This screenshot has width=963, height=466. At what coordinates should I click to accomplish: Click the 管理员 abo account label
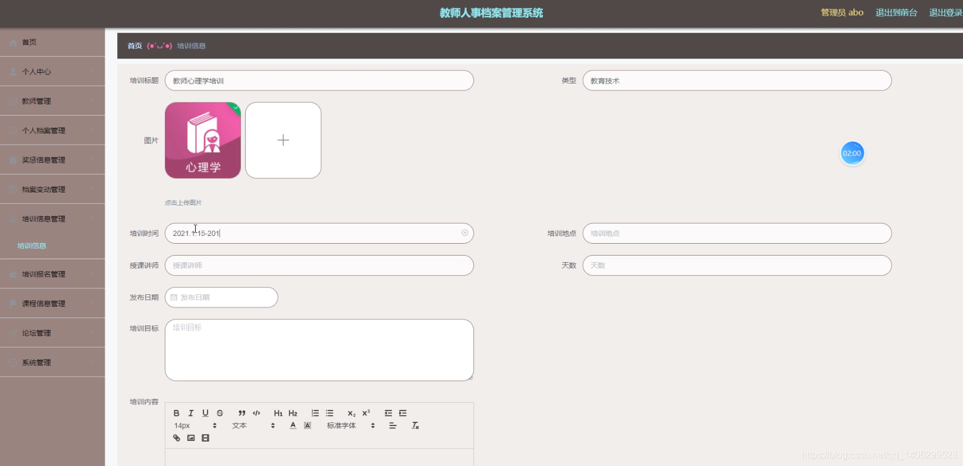tap(842, 12)
